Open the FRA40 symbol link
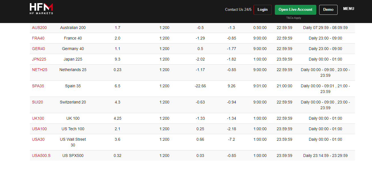This screenshot has width=372, height=172. point(38,38)
